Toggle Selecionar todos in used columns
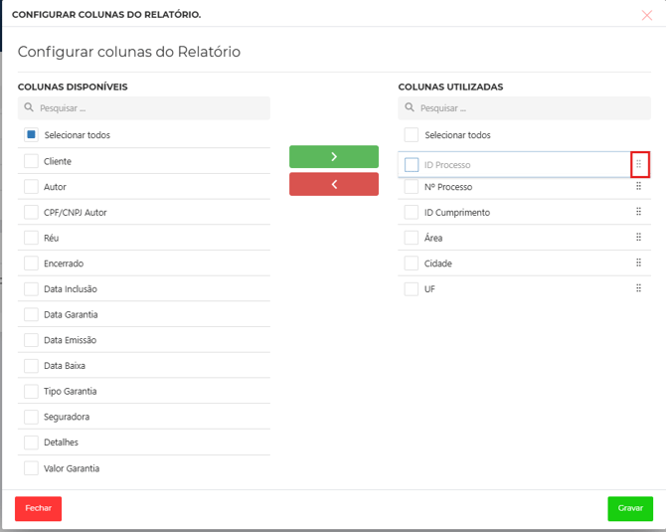666x532 pixels. click(412, 135)
